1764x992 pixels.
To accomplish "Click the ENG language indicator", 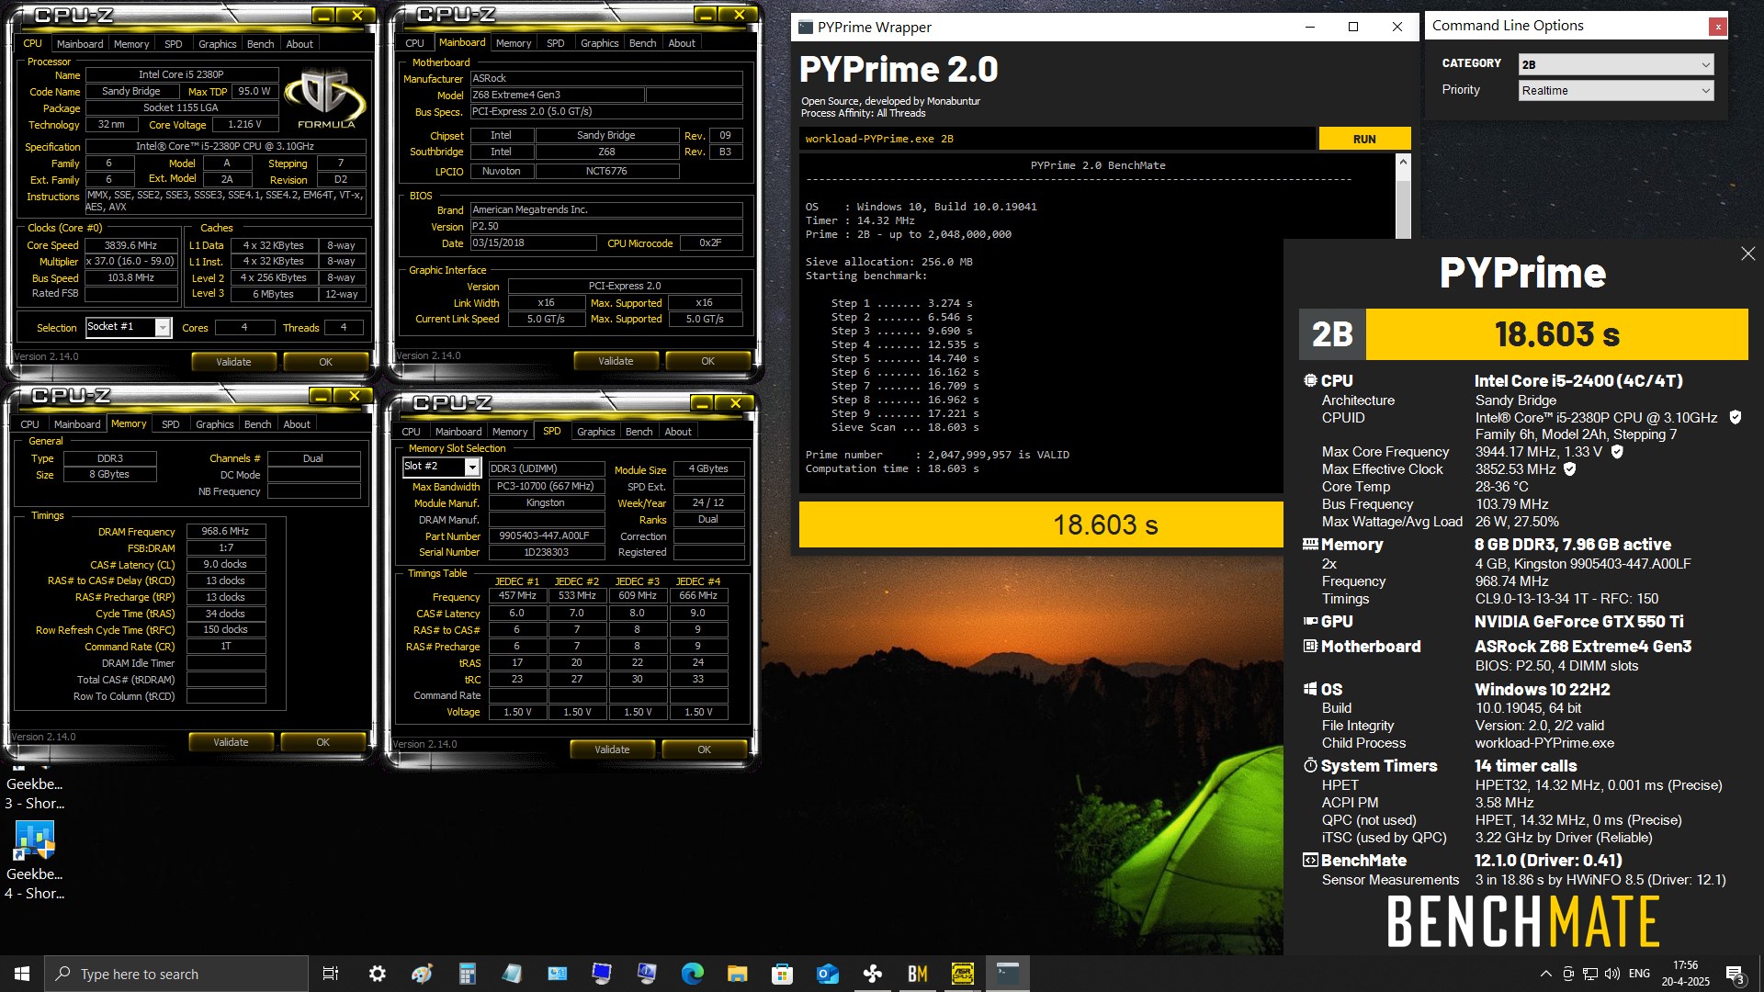I will 1639,974.
